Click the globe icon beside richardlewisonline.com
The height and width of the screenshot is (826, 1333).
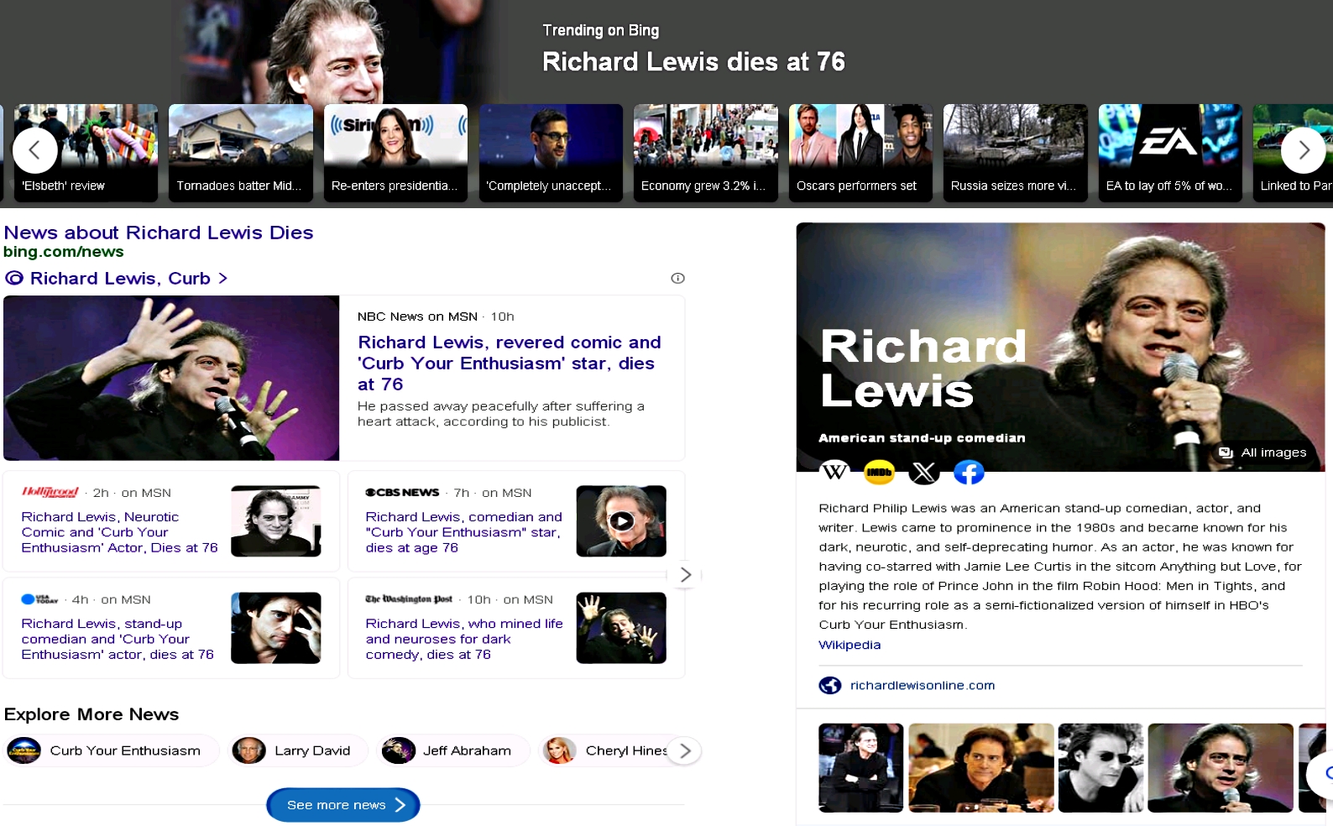(830, 686)
